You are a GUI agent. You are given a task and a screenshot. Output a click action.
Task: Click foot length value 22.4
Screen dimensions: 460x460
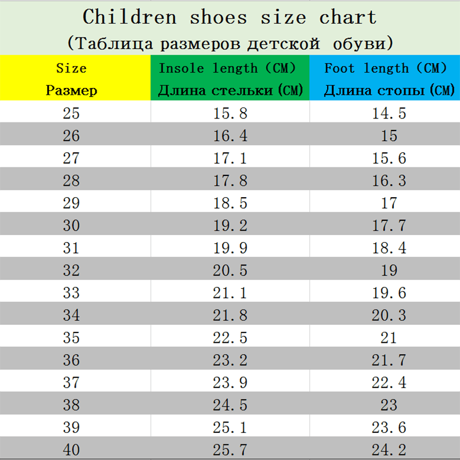tap(389, 383)
